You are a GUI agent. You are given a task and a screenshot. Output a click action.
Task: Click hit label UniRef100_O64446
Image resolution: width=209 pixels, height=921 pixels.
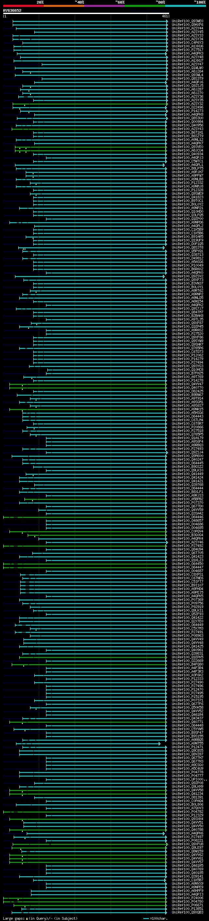tap(187, 517)
